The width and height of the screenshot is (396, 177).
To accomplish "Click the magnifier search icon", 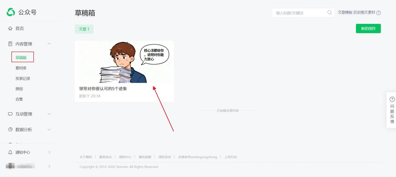I will click(x=329, y=13).
